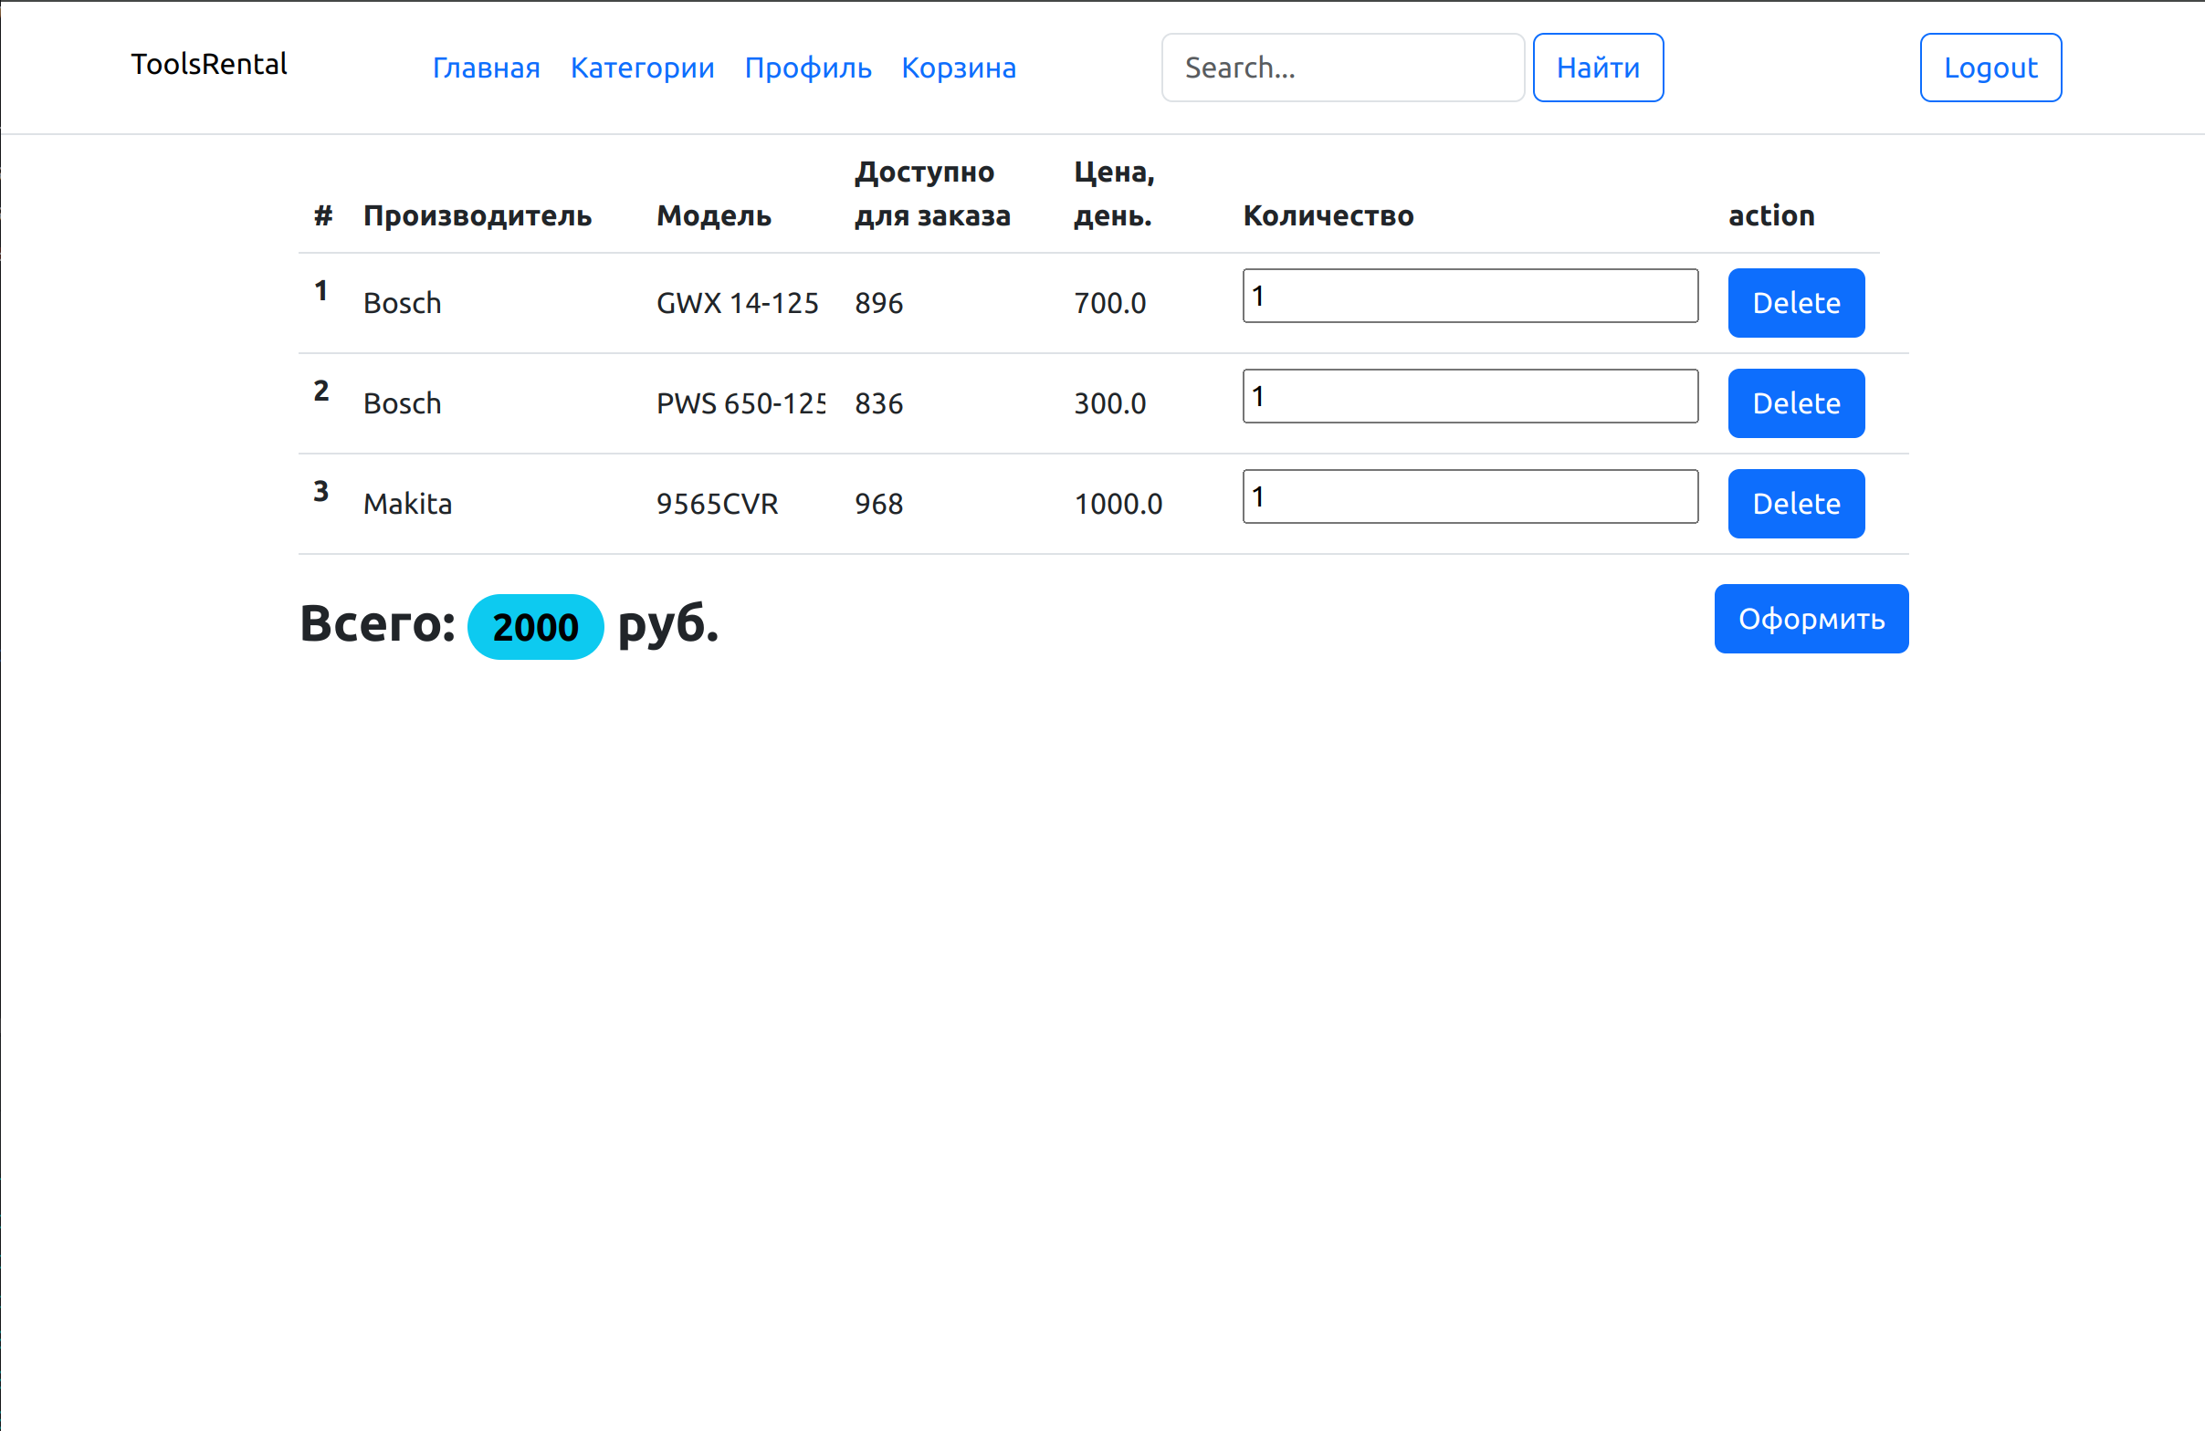Open the Профиль menu link
Viewport: 2205px width, 1431px height.
pos(807,68)
